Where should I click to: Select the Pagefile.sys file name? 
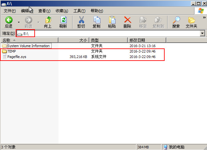[x=17, y=57]
